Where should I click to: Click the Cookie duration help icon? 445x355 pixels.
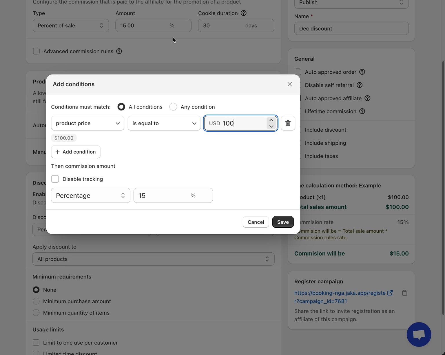point(244,13)
